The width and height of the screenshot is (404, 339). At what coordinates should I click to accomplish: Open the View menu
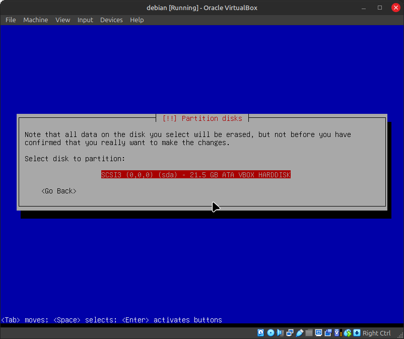click(x=62, y=20)
